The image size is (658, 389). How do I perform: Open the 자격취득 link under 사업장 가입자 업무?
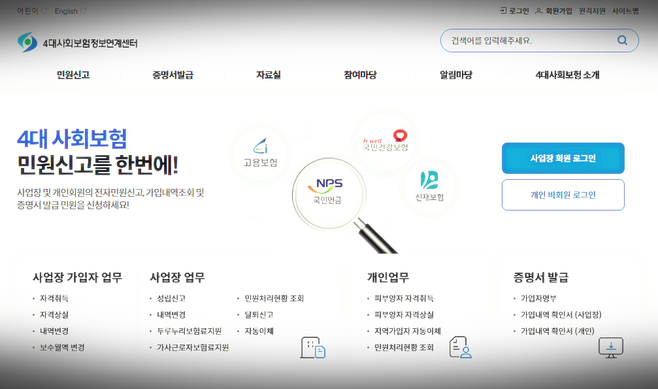tap(52, 297)
